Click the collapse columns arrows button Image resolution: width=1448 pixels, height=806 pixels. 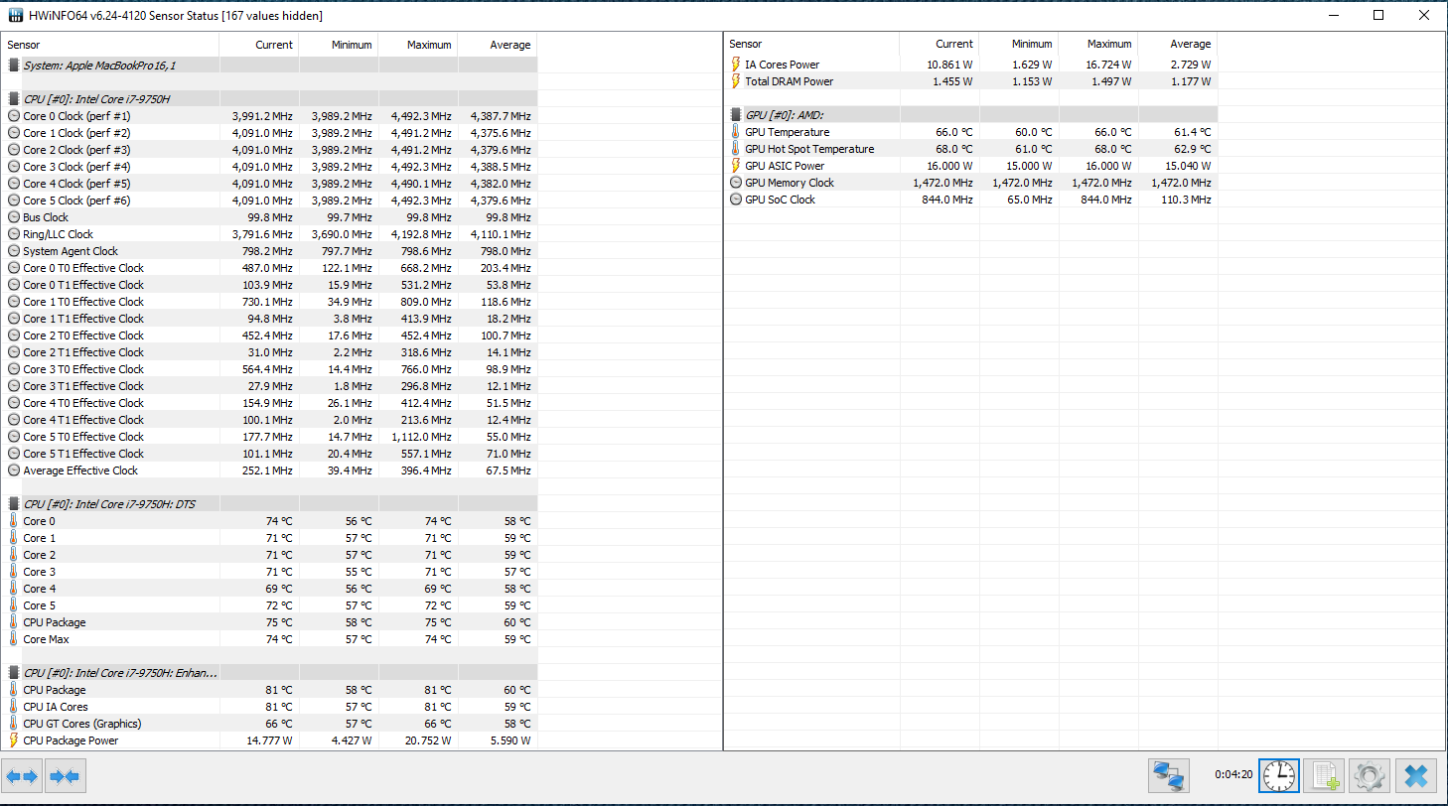click(65, 775)
